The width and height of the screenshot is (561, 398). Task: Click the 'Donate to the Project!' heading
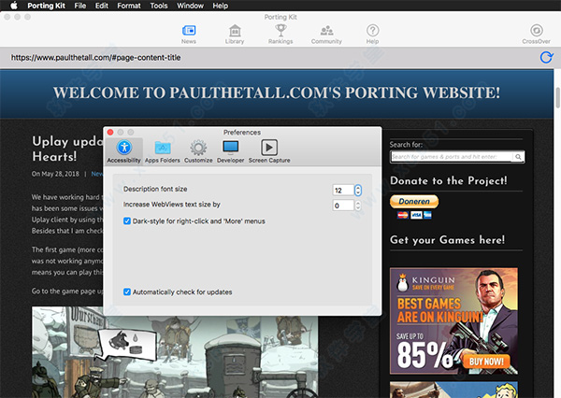click(x=448, y=180)
